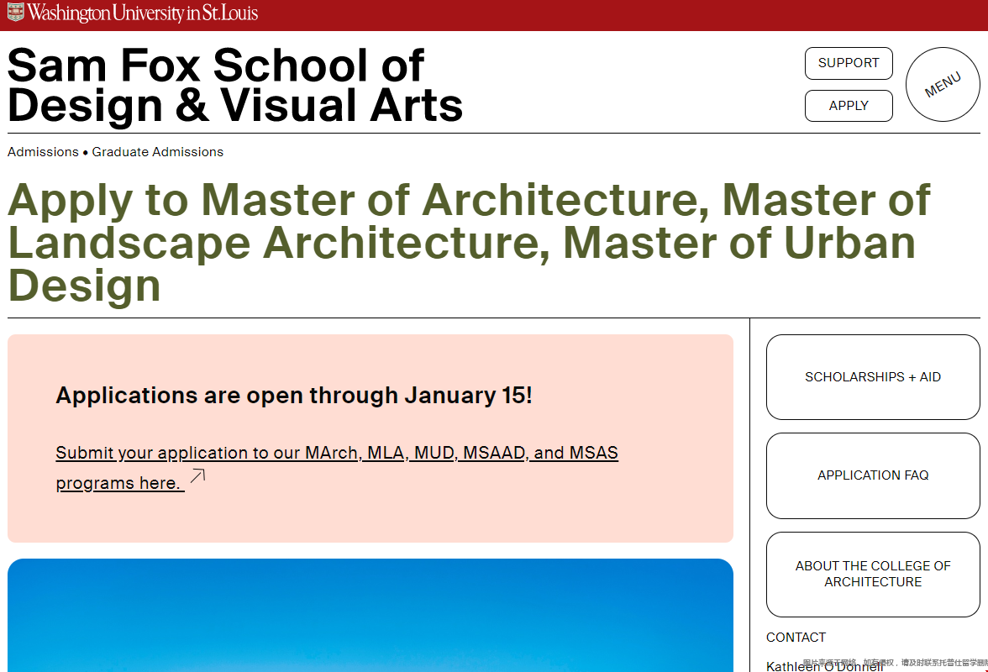The height and width of the screenshot is (672, 988).
Task: Click the Washington University shield logo
Action: [x=16, y=13]
